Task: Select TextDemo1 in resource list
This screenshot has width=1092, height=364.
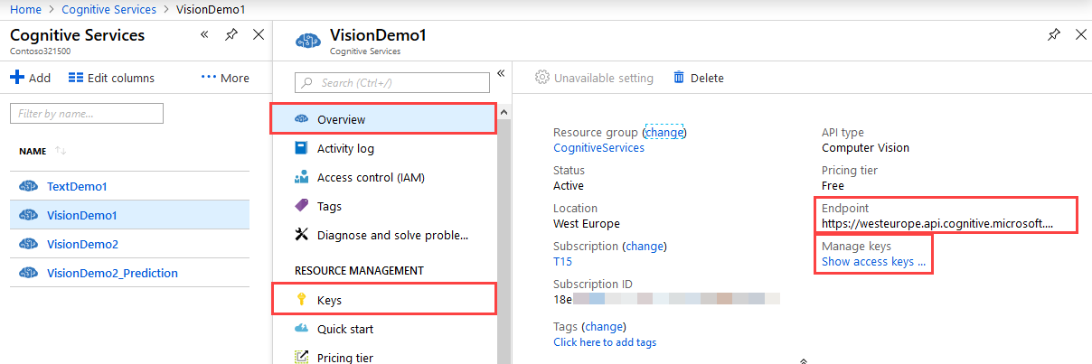Action: [77, 186]
